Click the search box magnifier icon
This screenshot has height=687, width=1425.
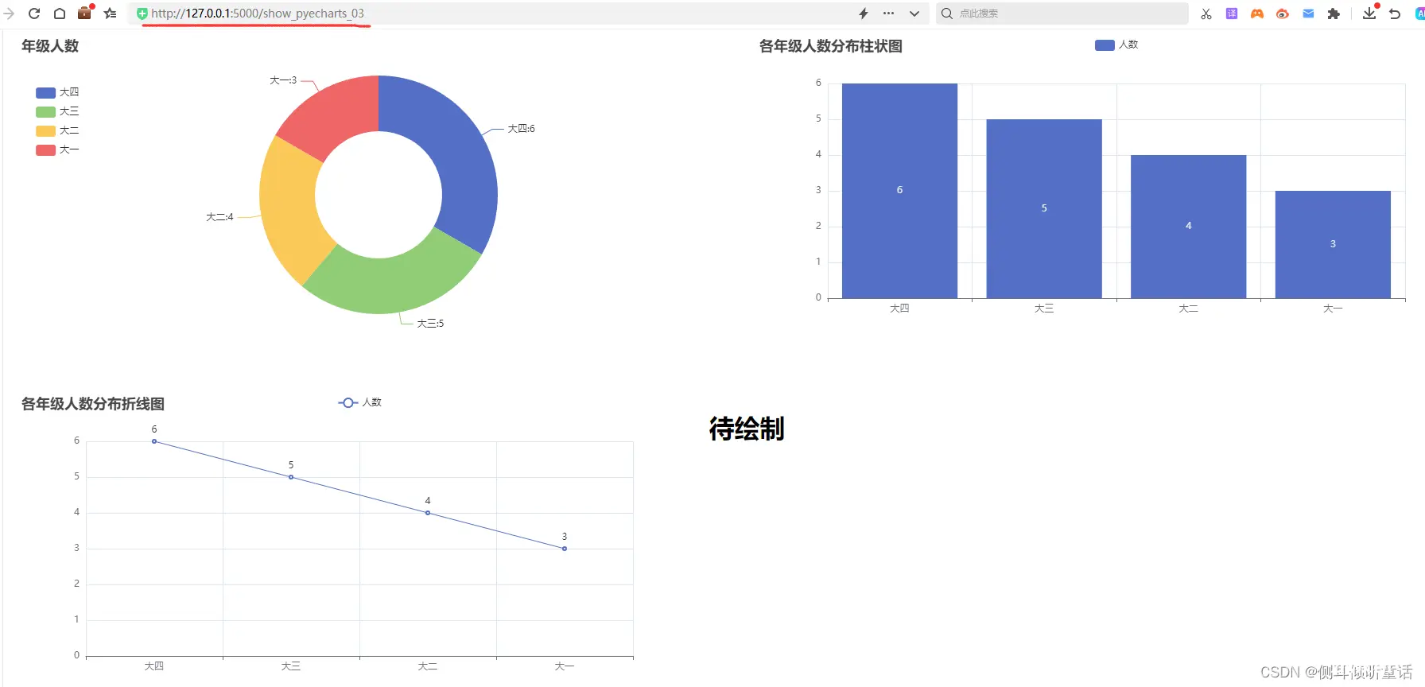pyautogui.click(x=947, y=14)
